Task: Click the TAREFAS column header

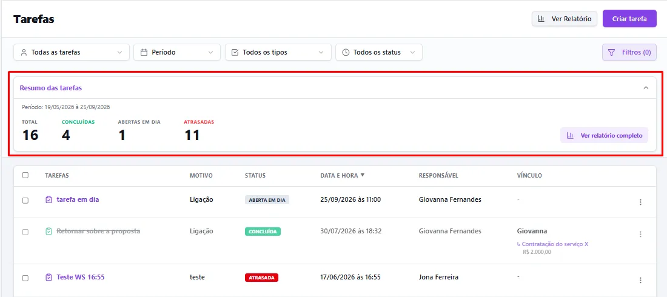Action: point(57,175)
